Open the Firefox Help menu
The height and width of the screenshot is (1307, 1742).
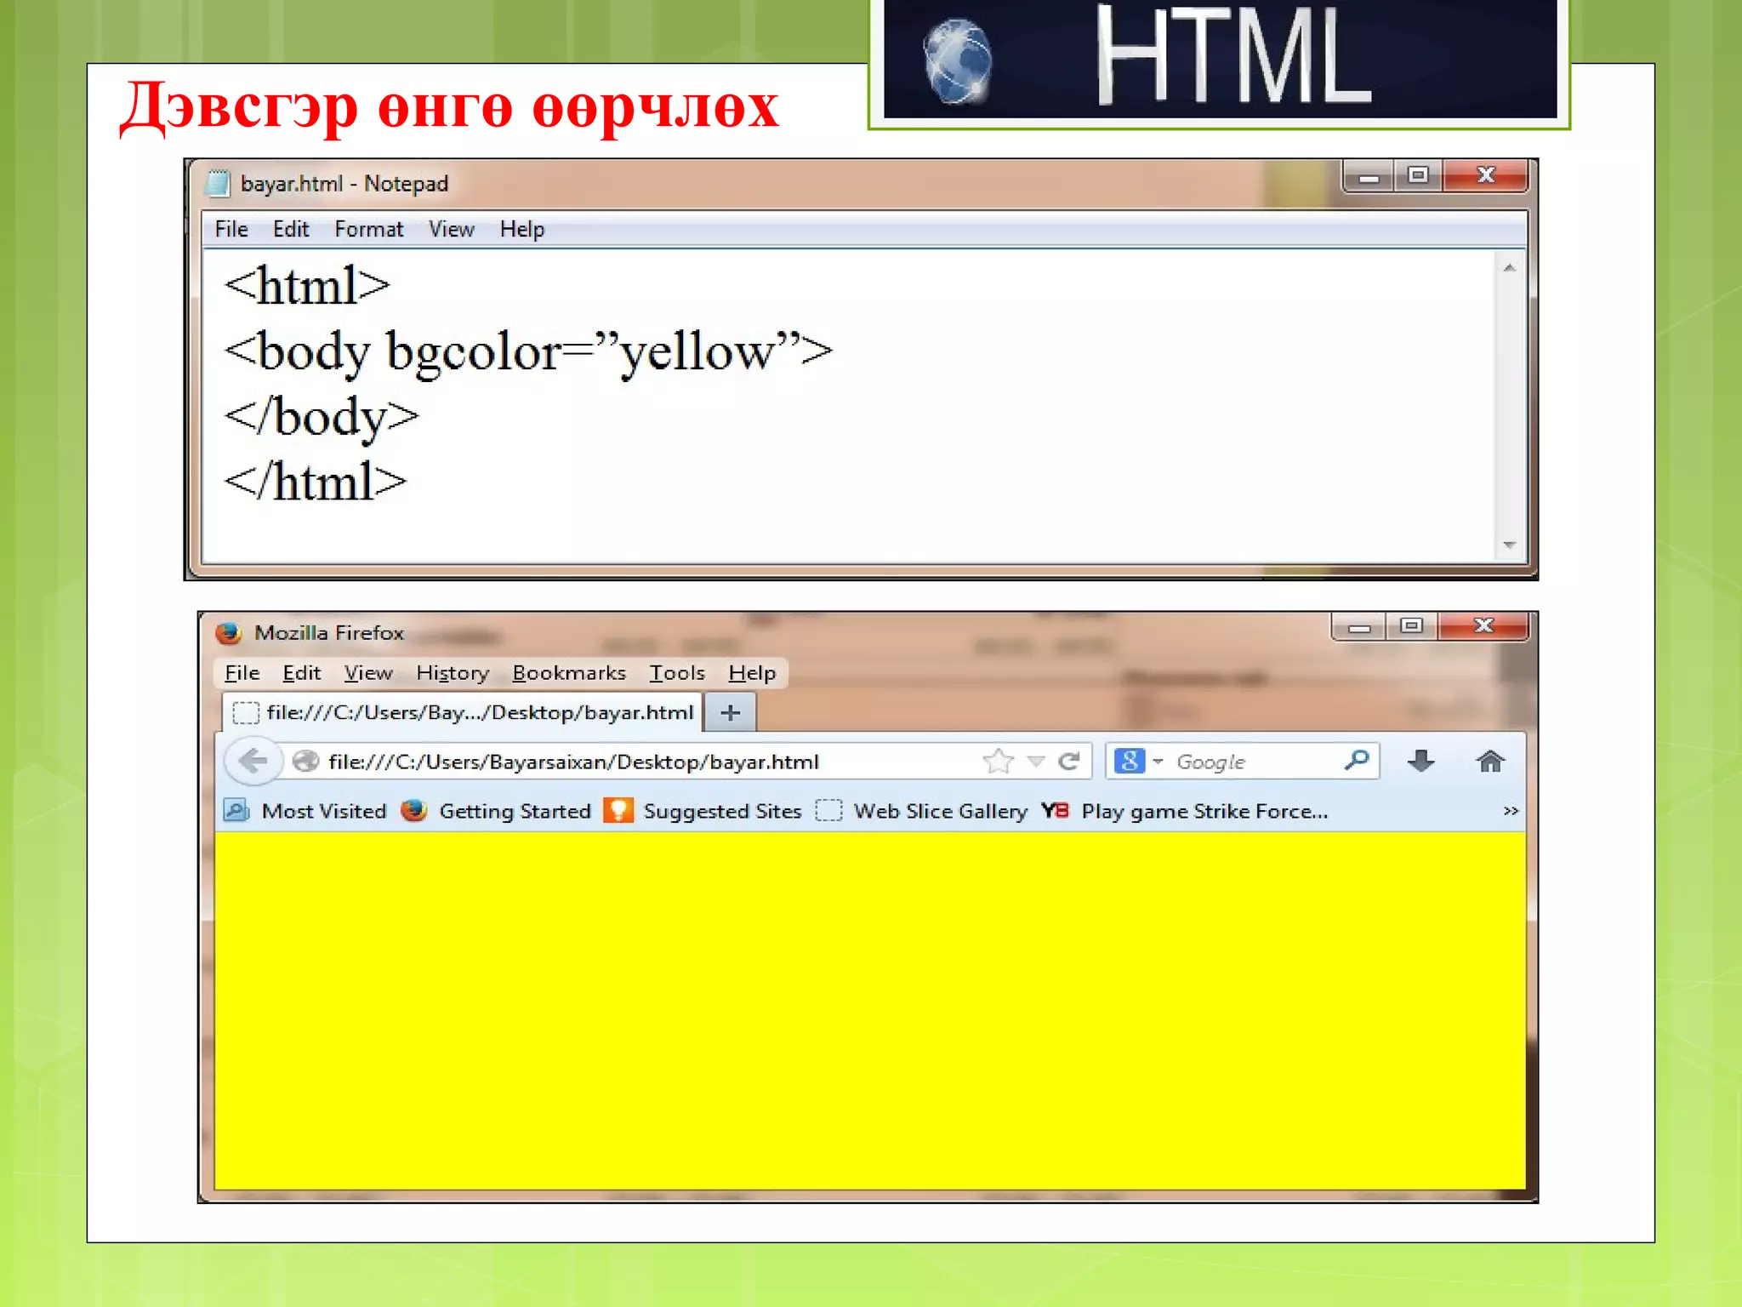[752, 673]
